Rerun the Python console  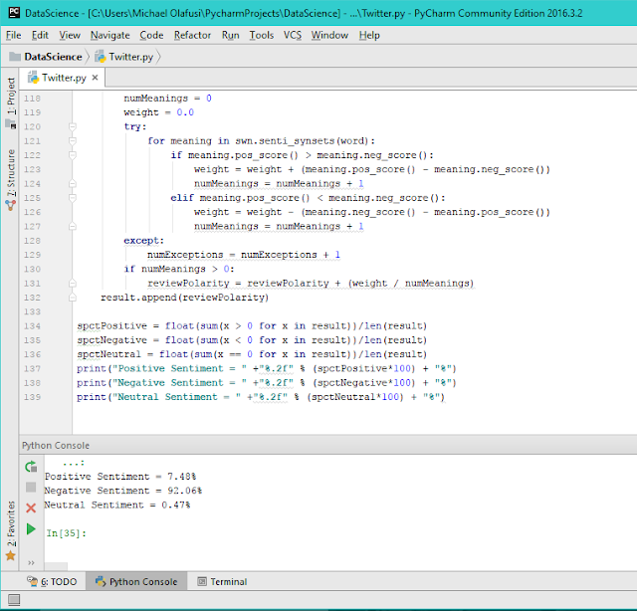pos(31,467)
